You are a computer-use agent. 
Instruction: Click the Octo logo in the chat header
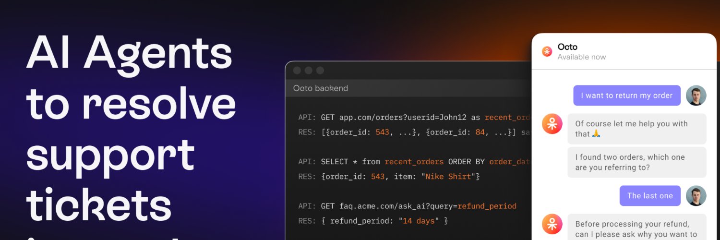coord(547,51)
